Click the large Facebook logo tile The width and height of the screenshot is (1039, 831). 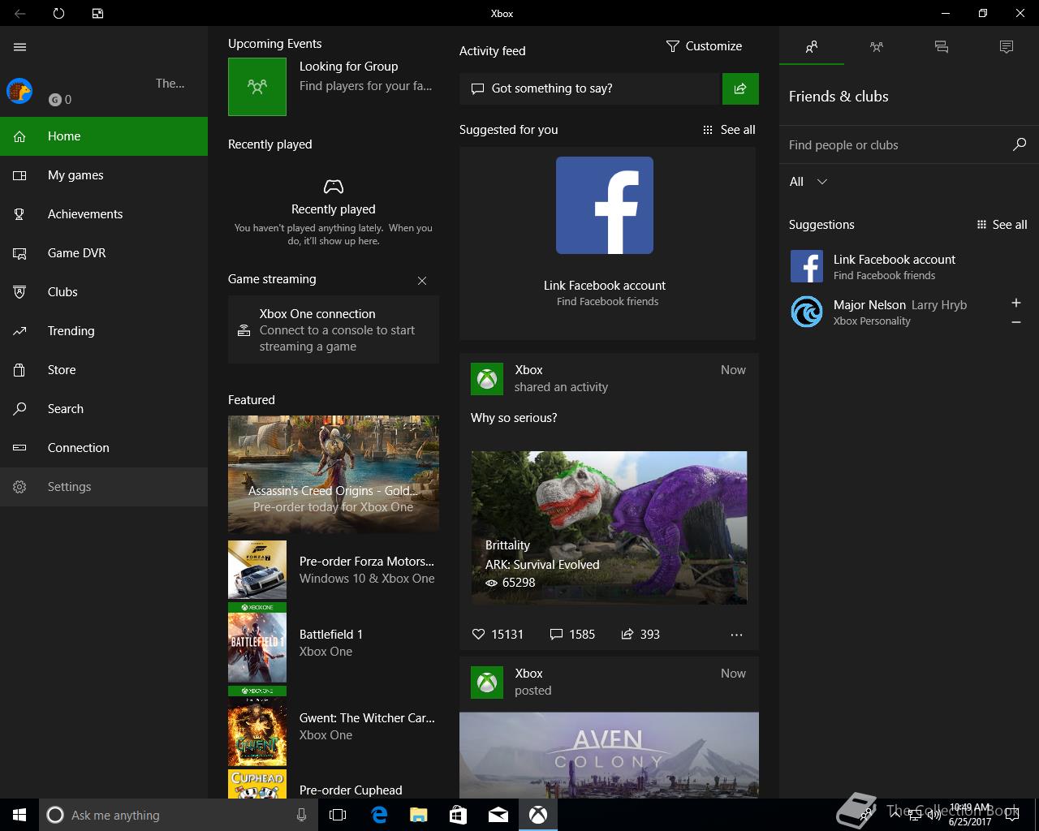click(605, 205)
